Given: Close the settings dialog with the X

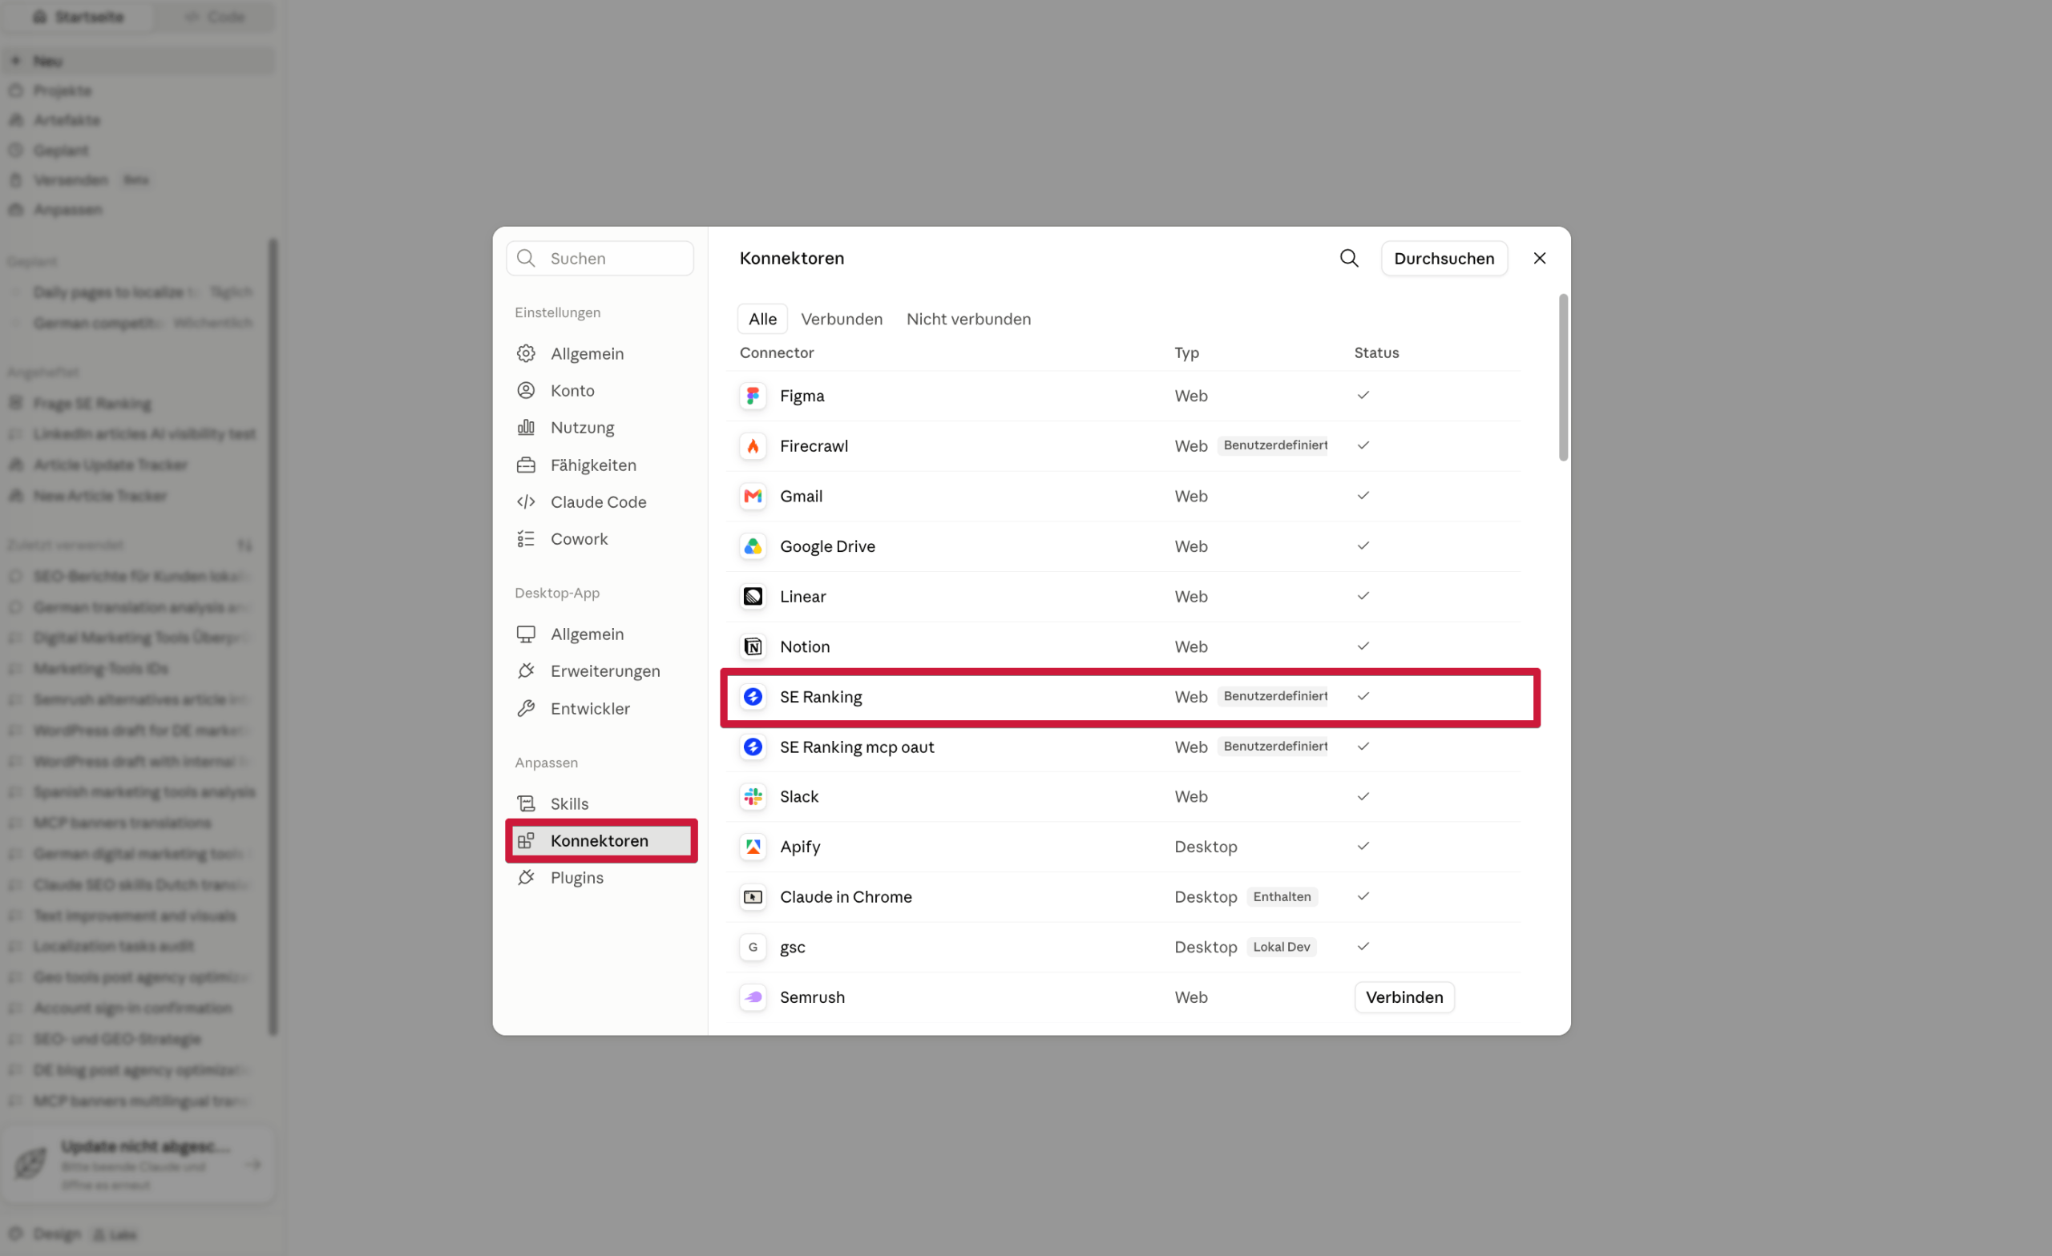Looking at the screenshot, I should (1539, 259).
